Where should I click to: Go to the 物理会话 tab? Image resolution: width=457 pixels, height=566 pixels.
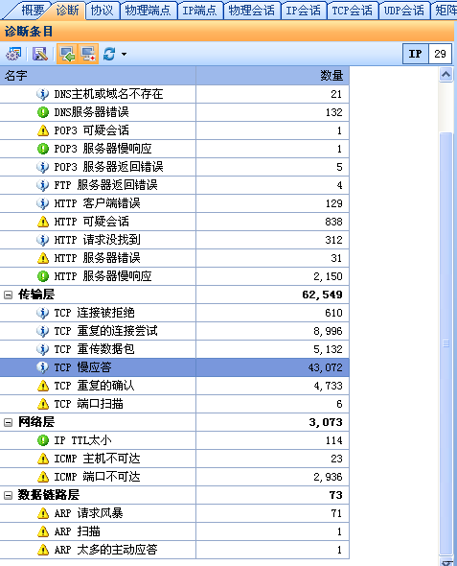(x=251, y=11)
